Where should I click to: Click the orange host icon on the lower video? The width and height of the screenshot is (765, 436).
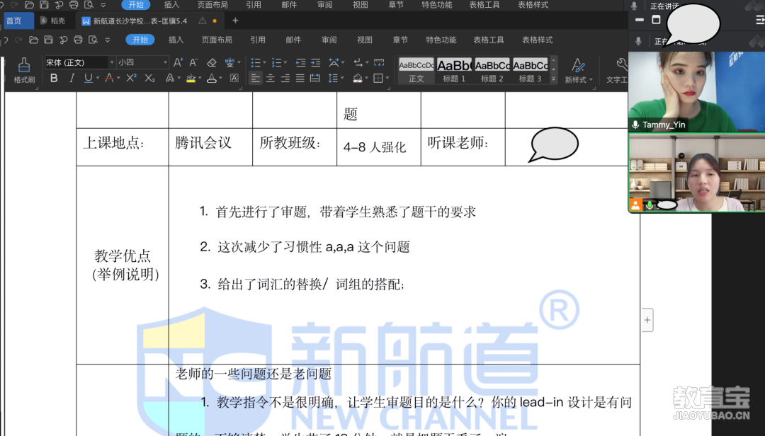click(x=635, y=205)
